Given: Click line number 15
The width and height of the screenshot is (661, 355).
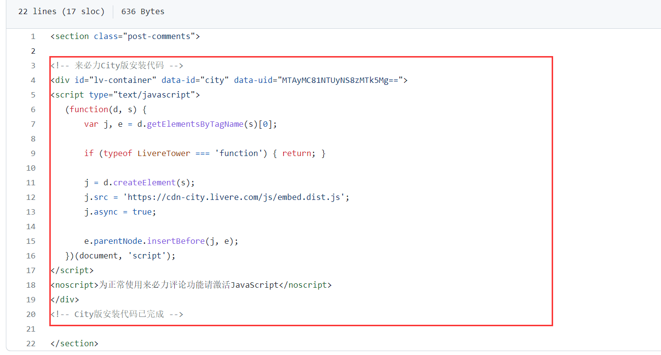Looking at the screenshot, I should (x=31, y=241).
